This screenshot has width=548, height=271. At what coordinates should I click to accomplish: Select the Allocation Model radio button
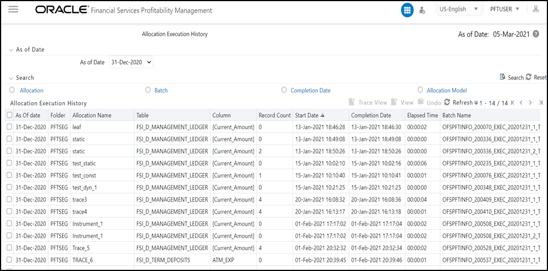pos(421,90)
